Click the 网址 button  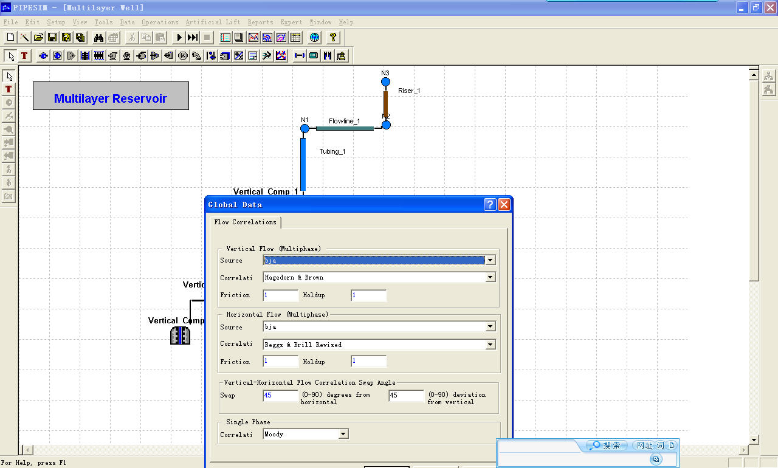coord(643,446)
